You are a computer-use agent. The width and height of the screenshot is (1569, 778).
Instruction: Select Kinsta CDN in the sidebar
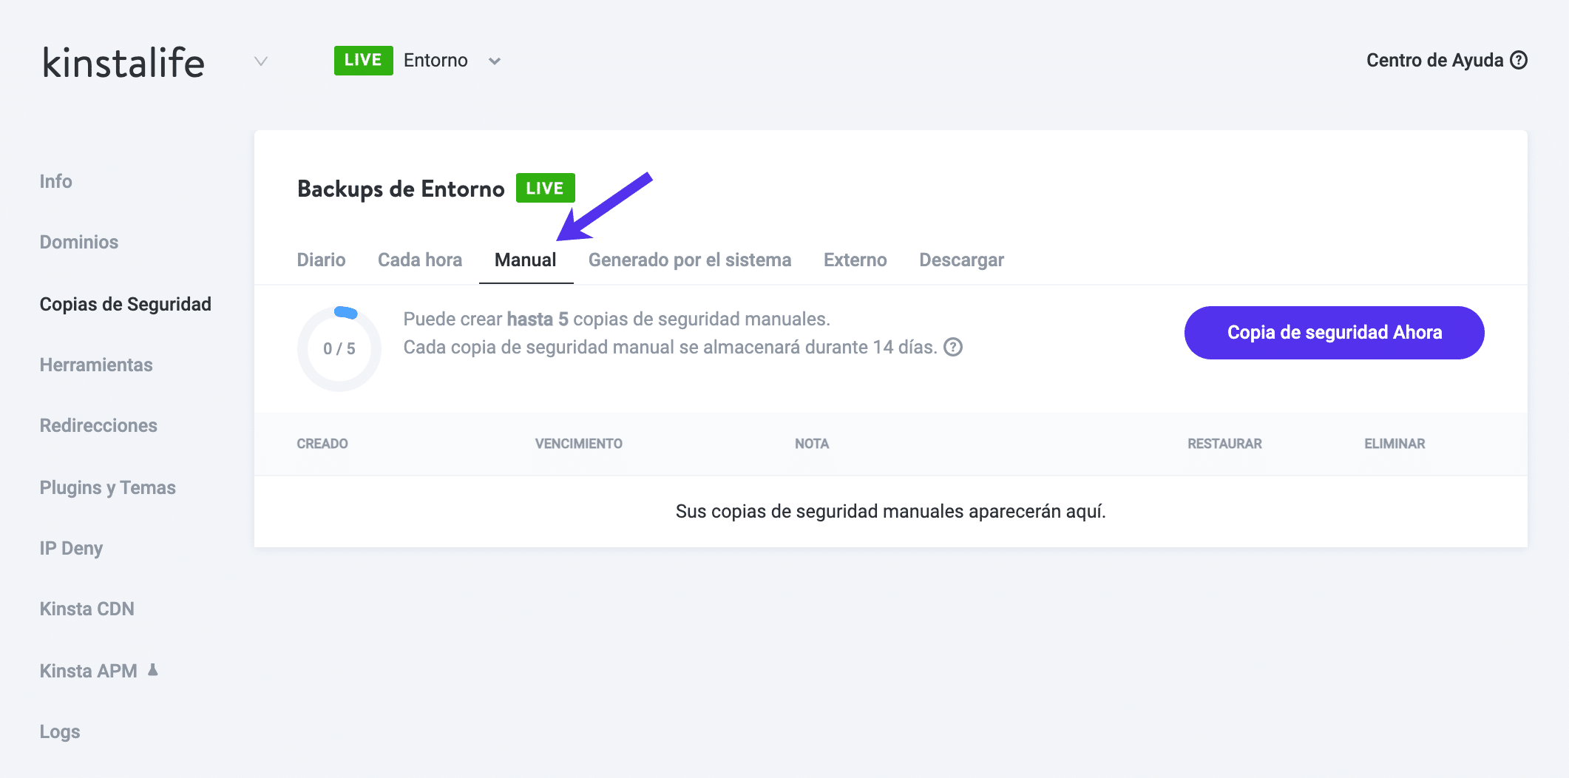click(x=87, y=609)
